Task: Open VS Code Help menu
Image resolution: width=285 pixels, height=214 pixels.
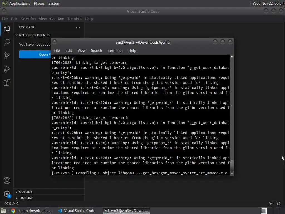Action: [x=89, y=19]
